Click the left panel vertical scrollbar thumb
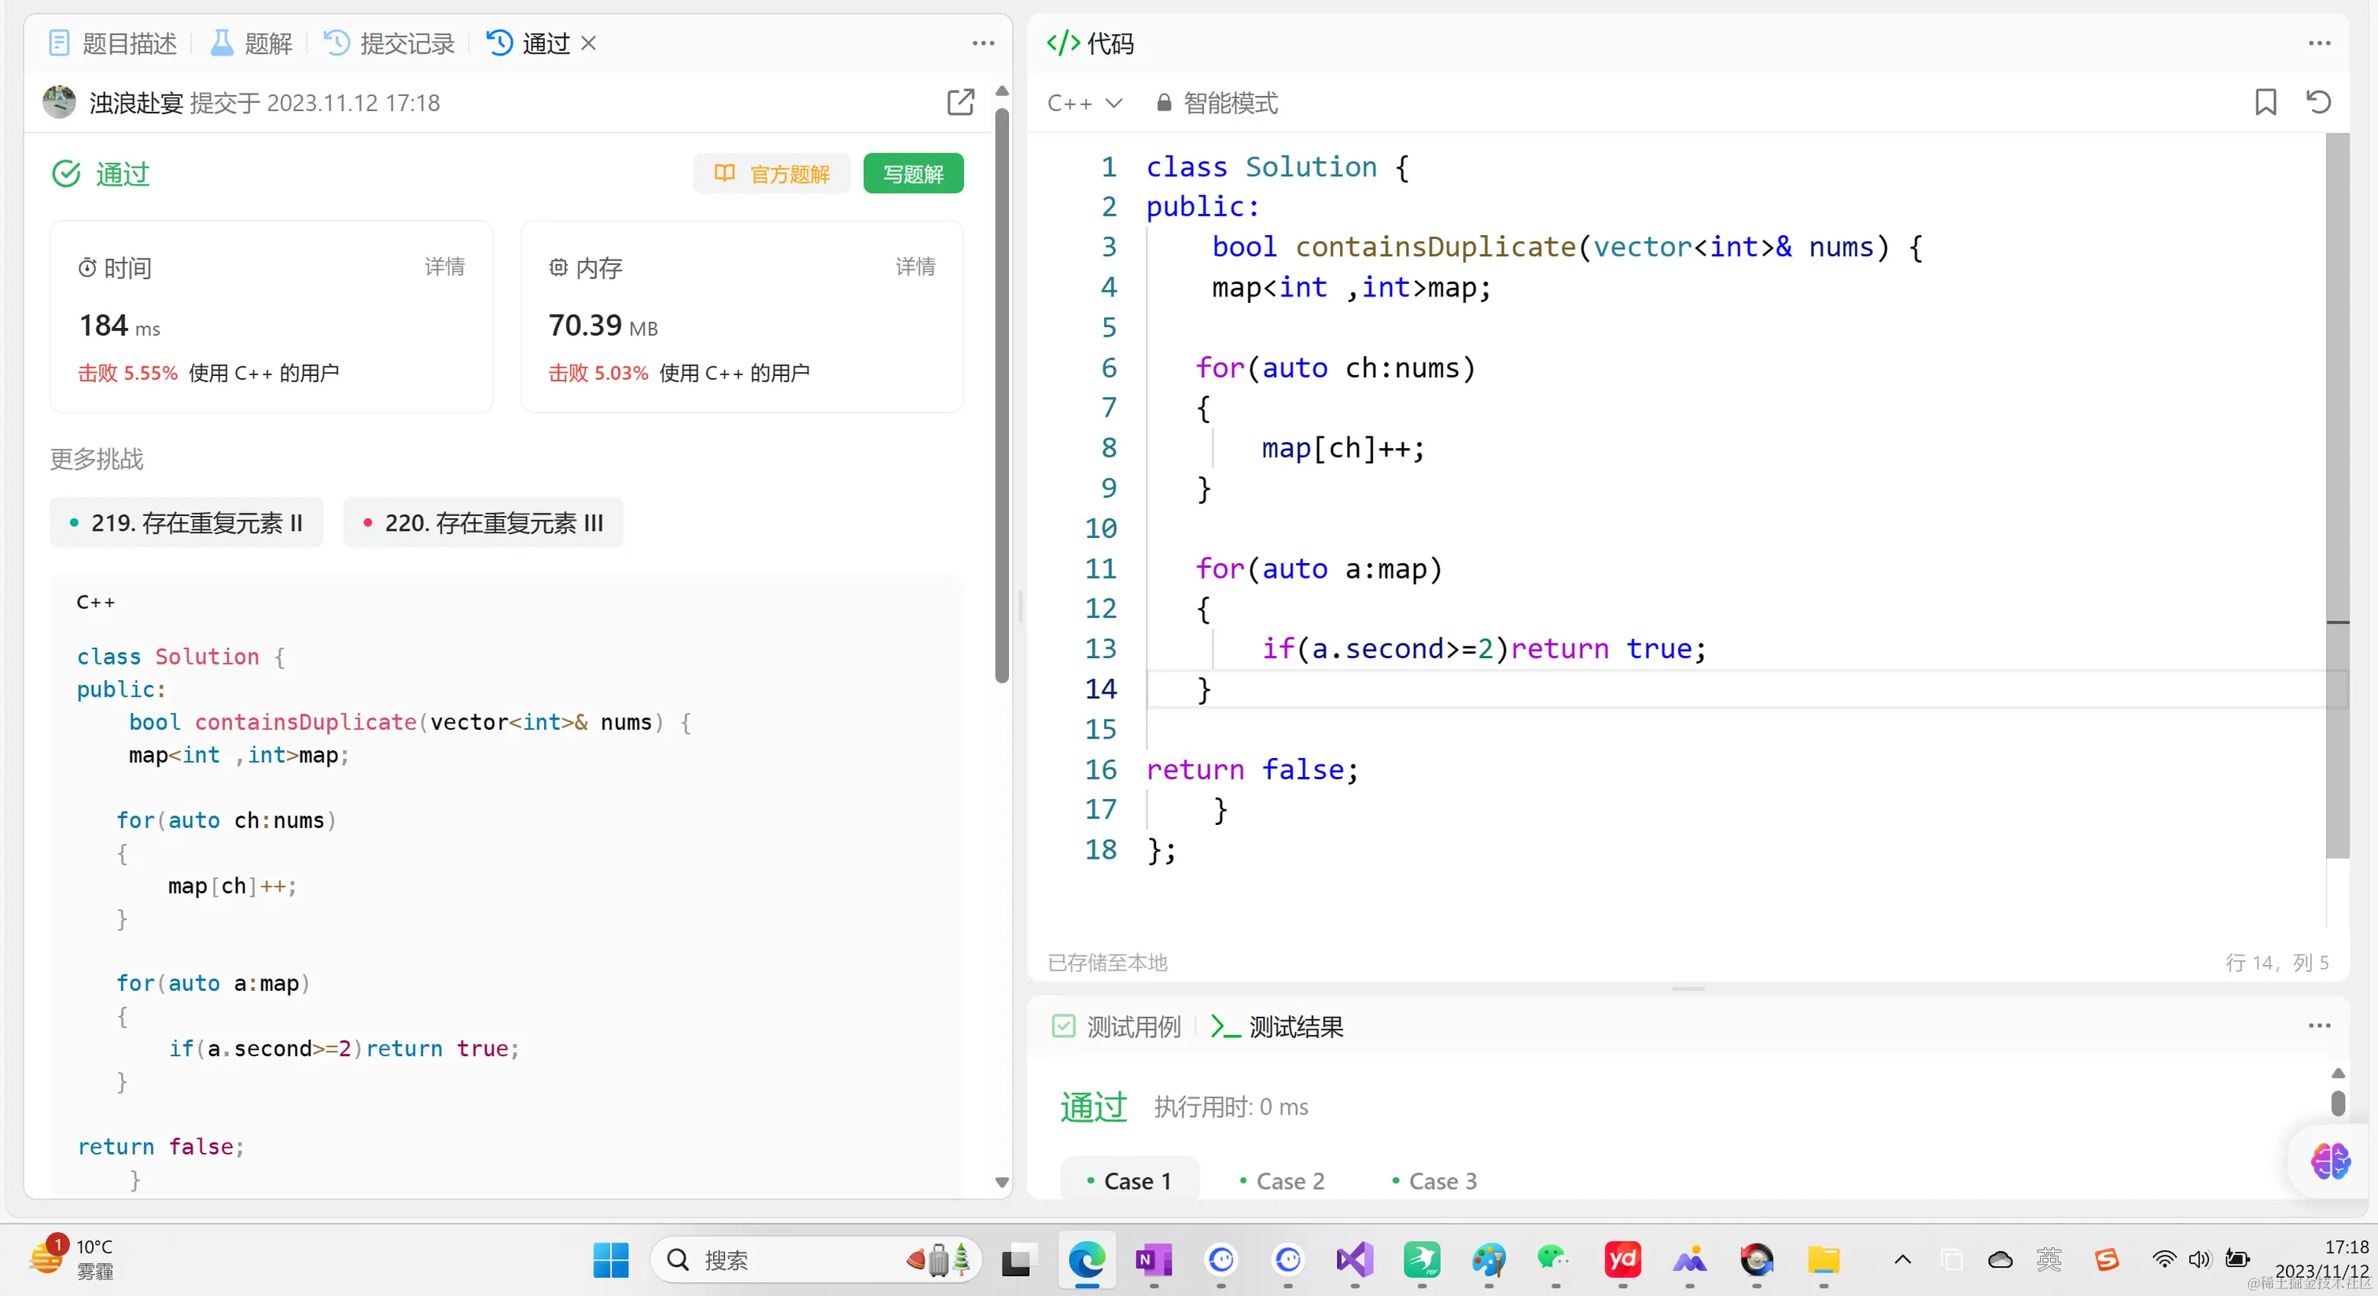Image resolution: width=2378 pixels, height=1296 pixels. pyautogui.click(x=1002, y=397)
